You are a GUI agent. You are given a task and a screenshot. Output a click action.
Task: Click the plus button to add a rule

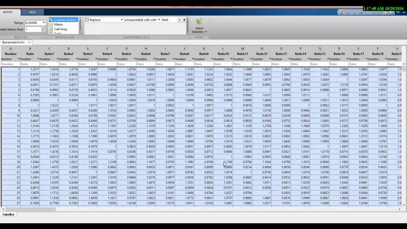(184, 19)
